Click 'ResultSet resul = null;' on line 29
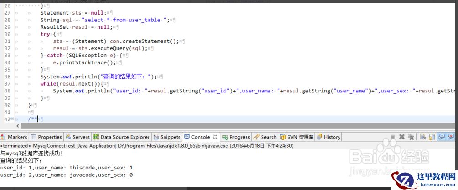458x190 pixels. (x=77, y=27)
